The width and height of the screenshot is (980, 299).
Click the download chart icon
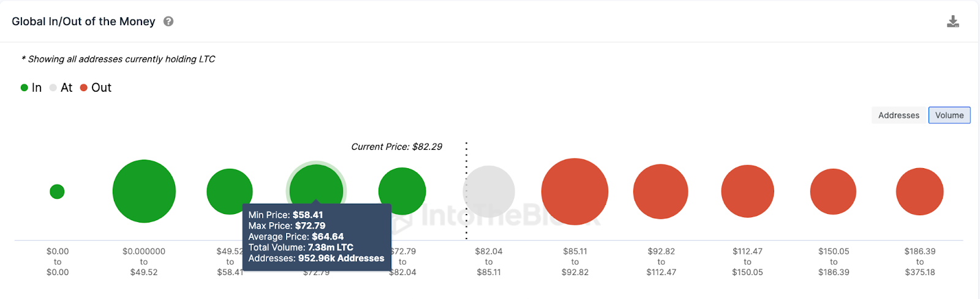pyautogui.click(x=952, y=22)
